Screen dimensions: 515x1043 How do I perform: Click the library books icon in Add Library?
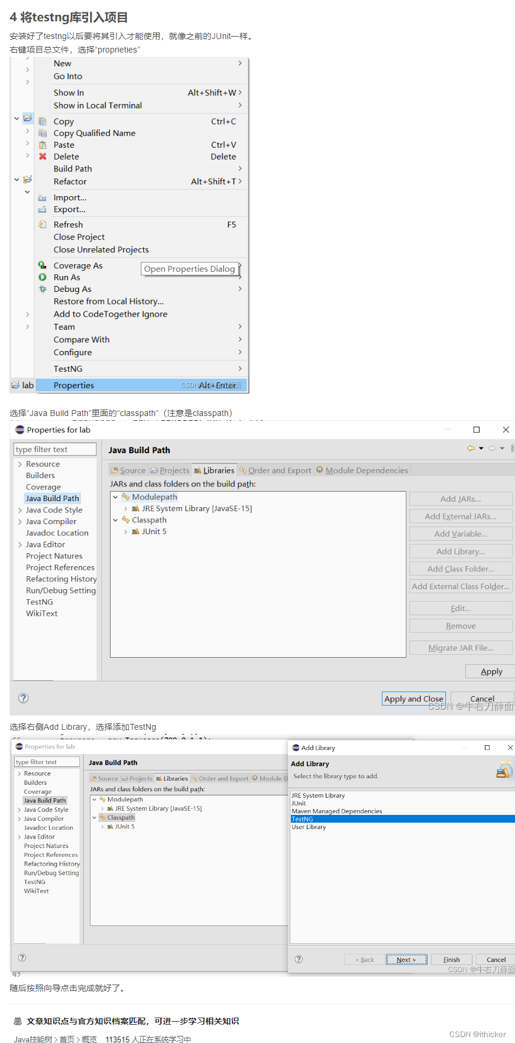[504, 770]
